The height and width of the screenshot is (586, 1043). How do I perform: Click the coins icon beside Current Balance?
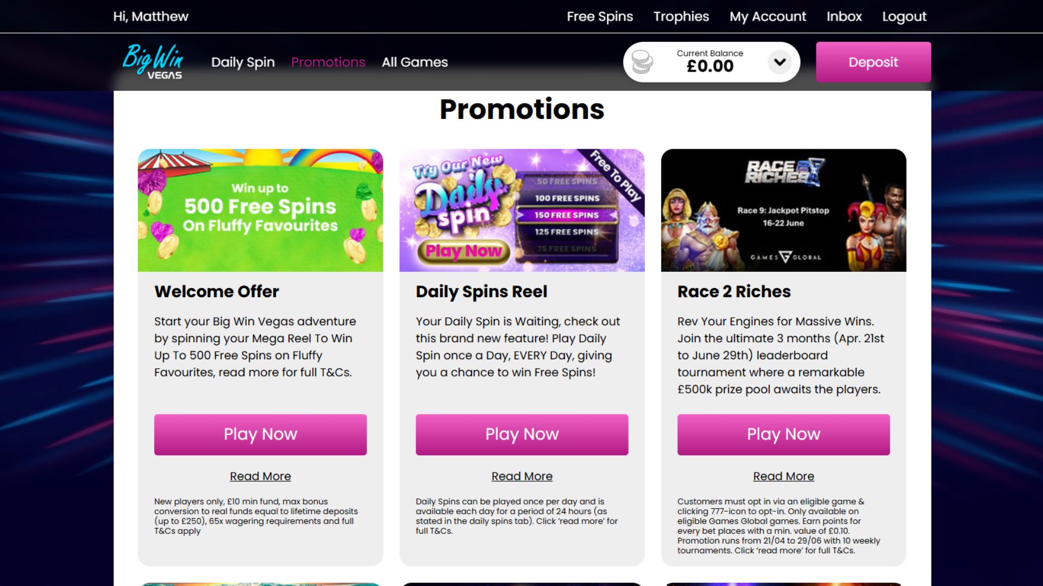(x=642, y=62)
